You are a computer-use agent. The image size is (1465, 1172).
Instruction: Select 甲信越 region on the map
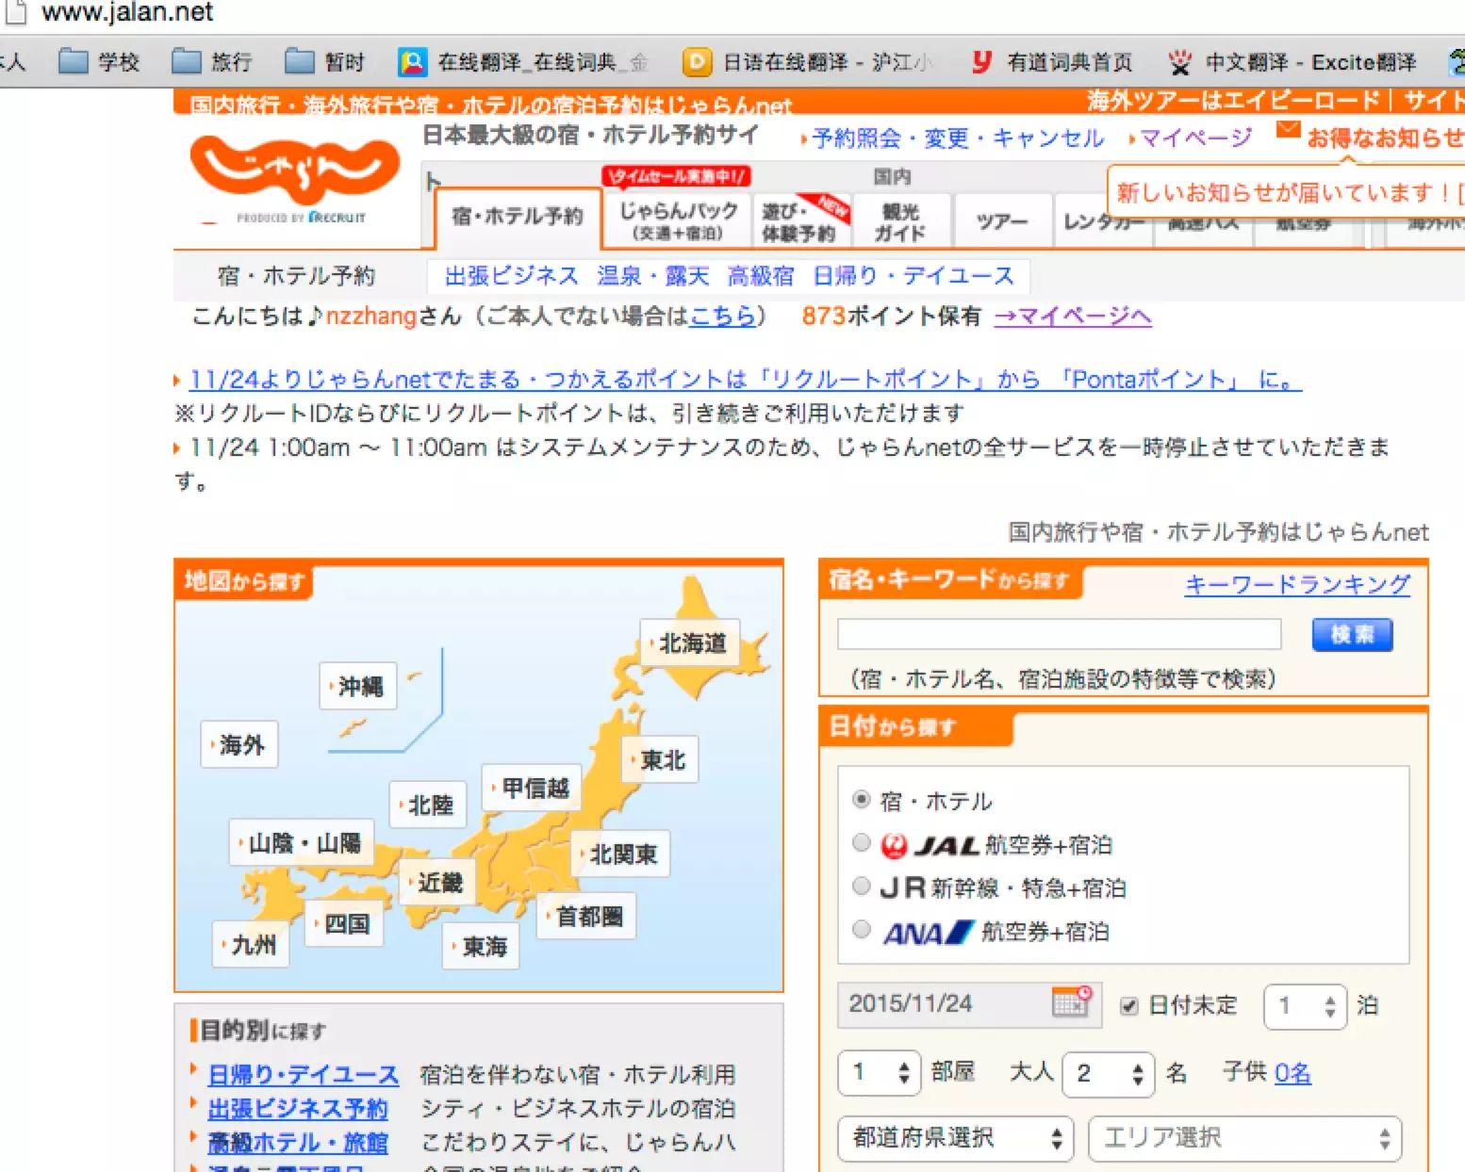tap(531, 788)
